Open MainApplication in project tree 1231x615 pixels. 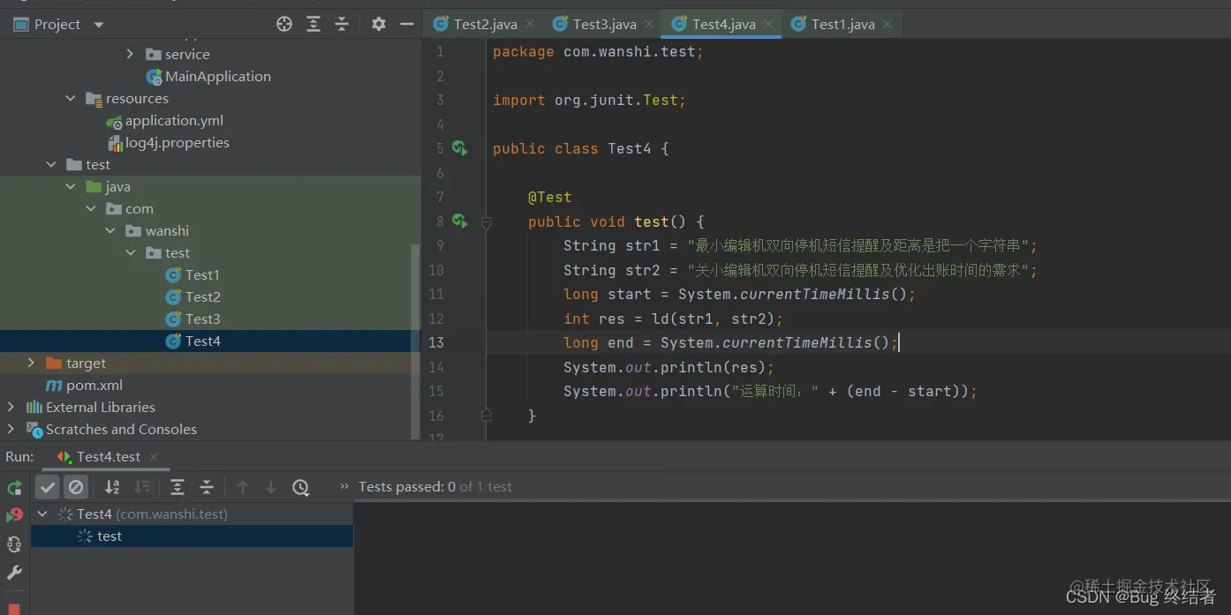pyautogui.click(x=217, y=77)
